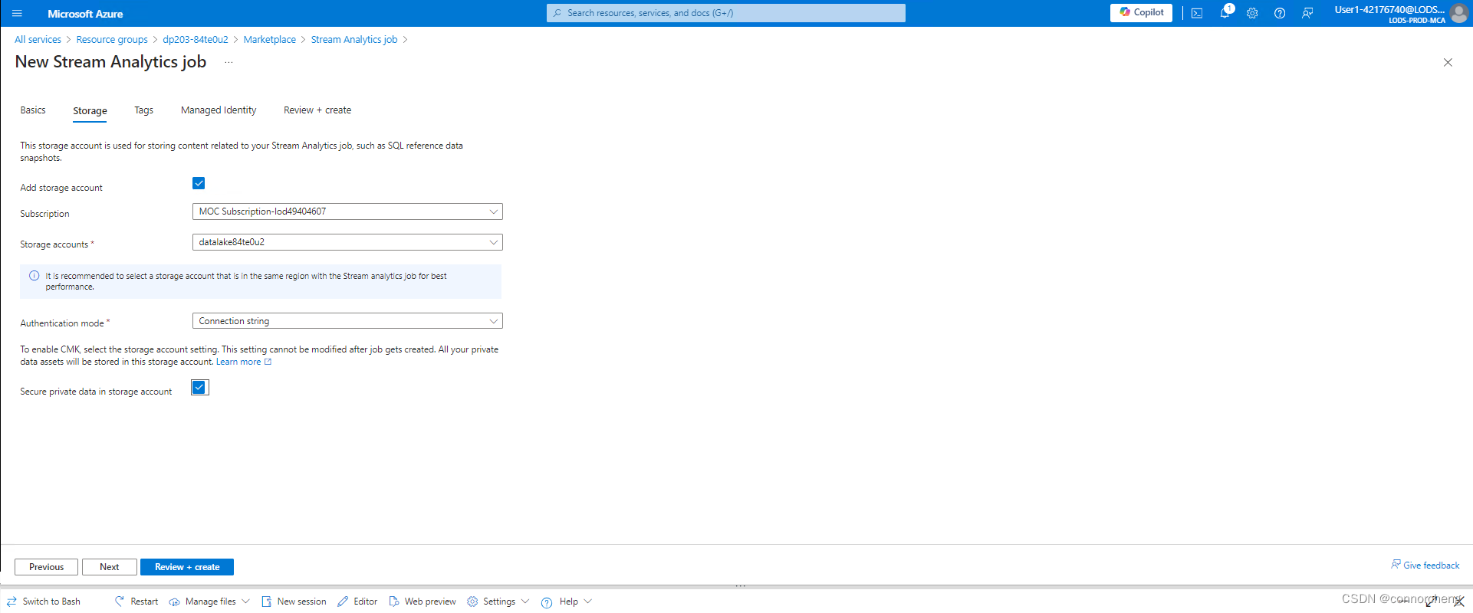The height and width of the screenshot is (613, 1473).
Task: Open the notifications bell icon
Action: pyautogui.click(x=1225, y=13)
